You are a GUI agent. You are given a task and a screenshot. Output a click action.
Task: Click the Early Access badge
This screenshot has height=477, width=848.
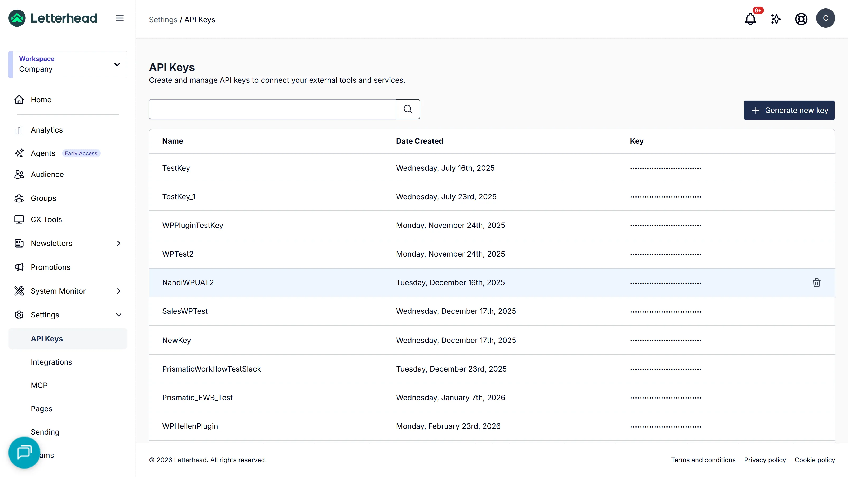pyautogui.click(x=81, y=153)
